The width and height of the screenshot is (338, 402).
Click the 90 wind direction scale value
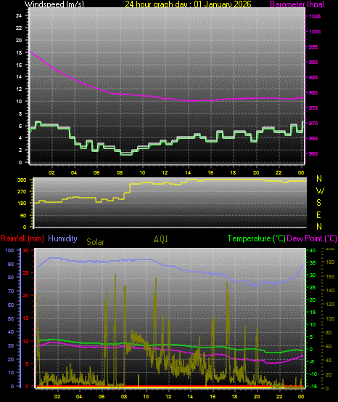[23, 215]
